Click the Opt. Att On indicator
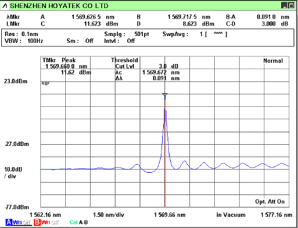 click(270, 201)
